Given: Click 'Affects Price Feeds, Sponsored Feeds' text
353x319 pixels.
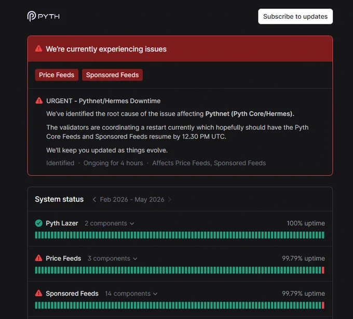Looking at the screenshot, I should (x=209, y=163).
